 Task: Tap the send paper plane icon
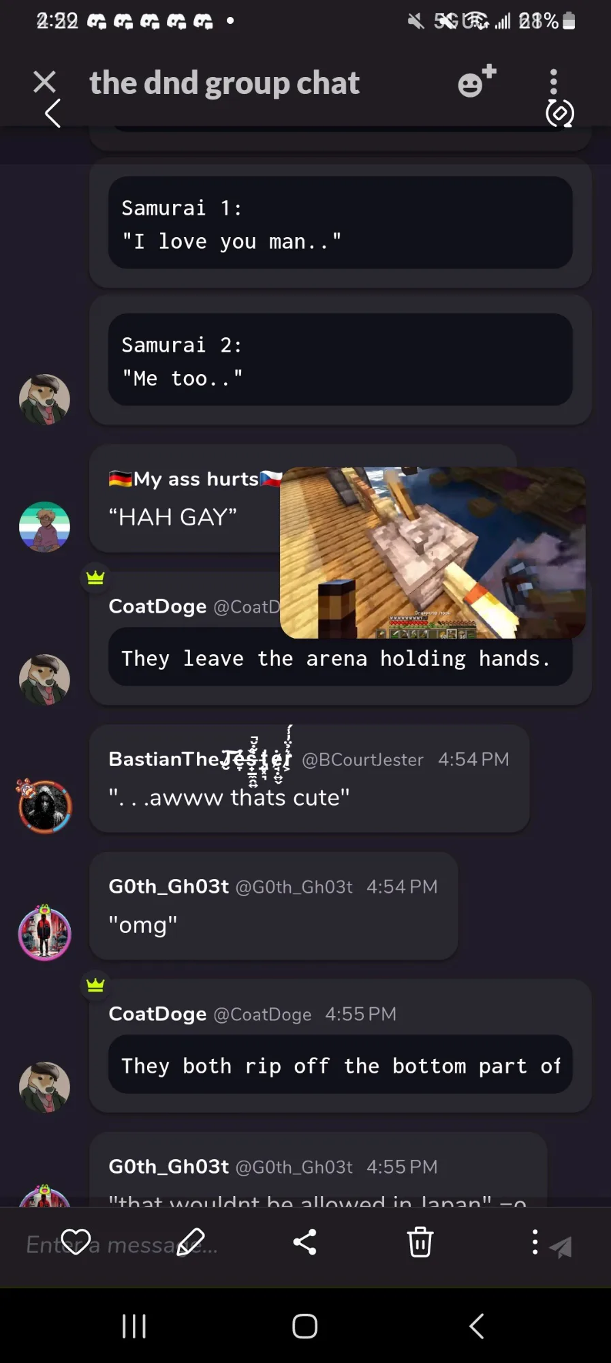pyautogui.click(x=561, y=1247)
